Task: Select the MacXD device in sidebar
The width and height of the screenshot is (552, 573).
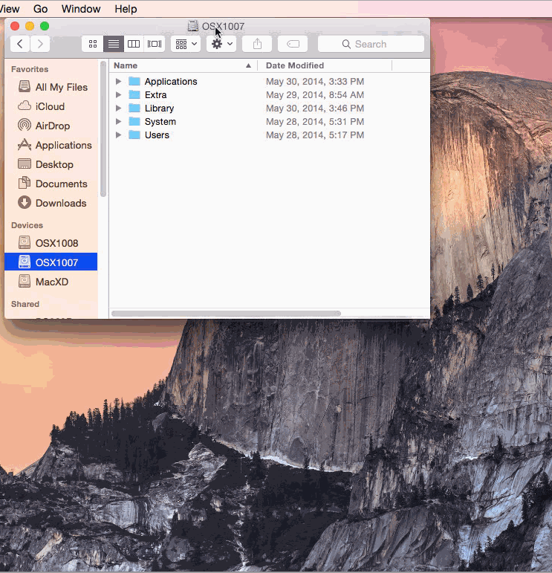Action: coord(52,282)
